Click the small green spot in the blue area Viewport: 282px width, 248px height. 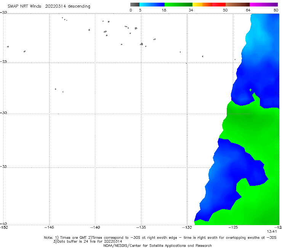[x=250, y=90]
